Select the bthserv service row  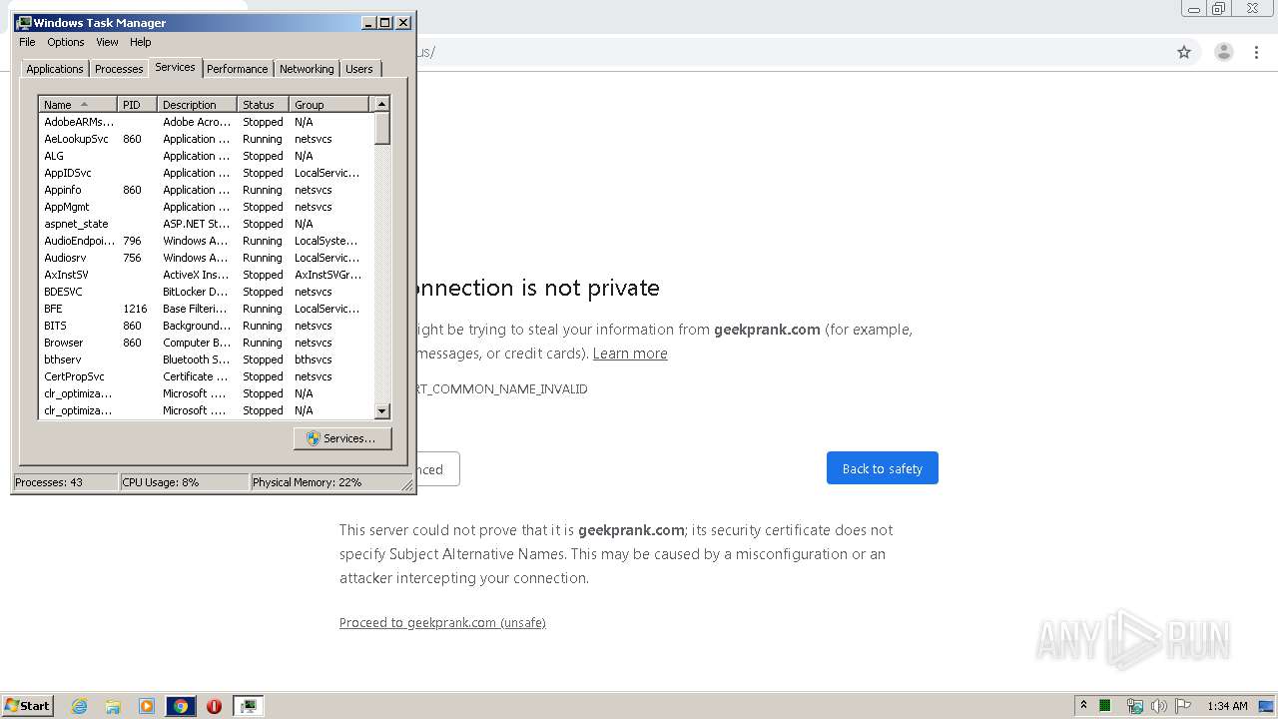[206, 359]
